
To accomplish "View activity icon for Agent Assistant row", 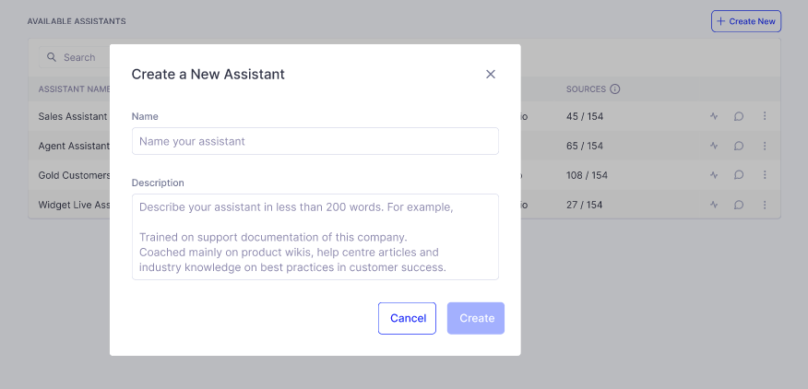I will coord(713,146).
